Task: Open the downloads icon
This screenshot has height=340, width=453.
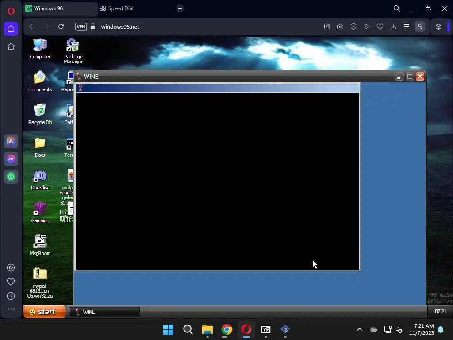Action: (x=393, y=27)
